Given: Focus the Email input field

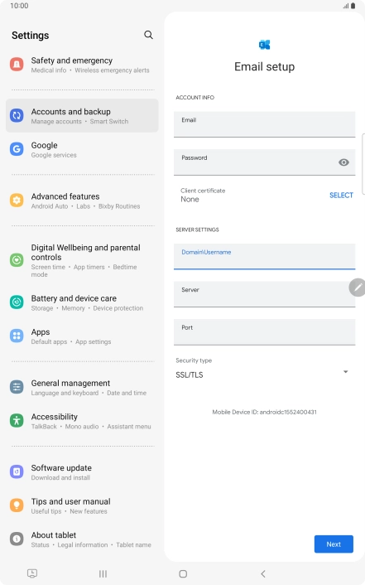Looking at the screenshot, I should [x=264, y=124].
